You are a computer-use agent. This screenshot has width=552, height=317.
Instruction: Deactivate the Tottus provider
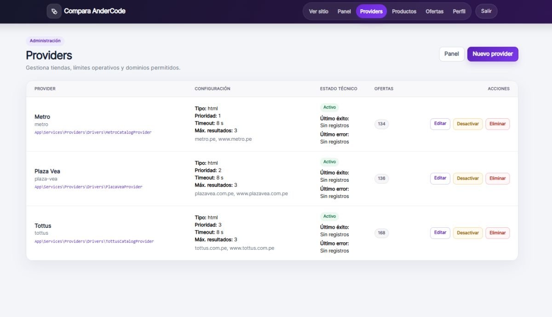[468, 233]
